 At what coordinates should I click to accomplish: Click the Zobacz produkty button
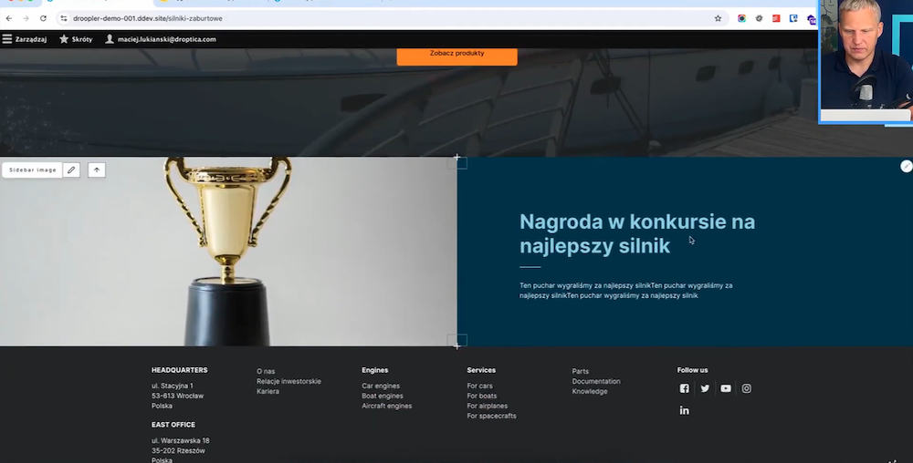pyautogui.click(x=457, y=56)
